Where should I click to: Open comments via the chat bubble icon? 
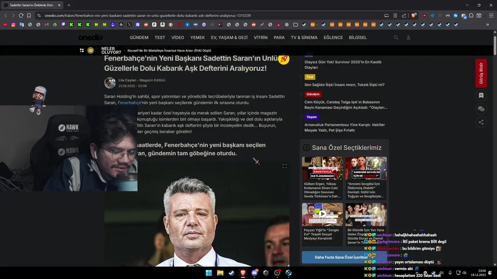click(x=481, y=109)
